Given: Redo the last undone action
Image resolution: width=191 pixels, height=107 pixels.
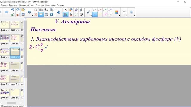Looking at the screenshot, I should tap(18, 10).
